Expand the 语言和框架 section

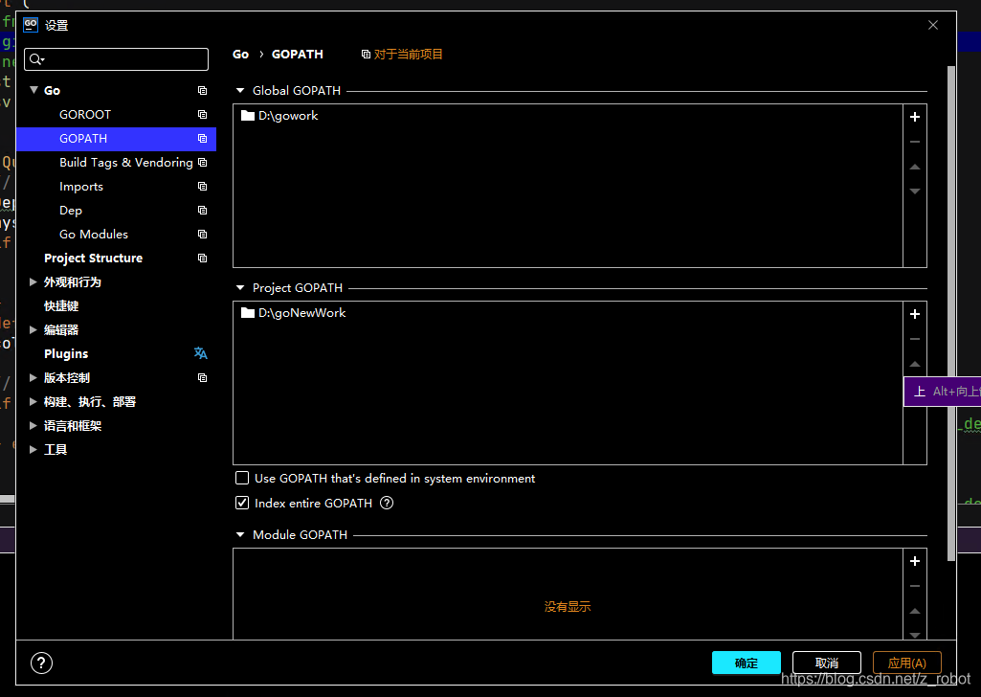[33, 425]
